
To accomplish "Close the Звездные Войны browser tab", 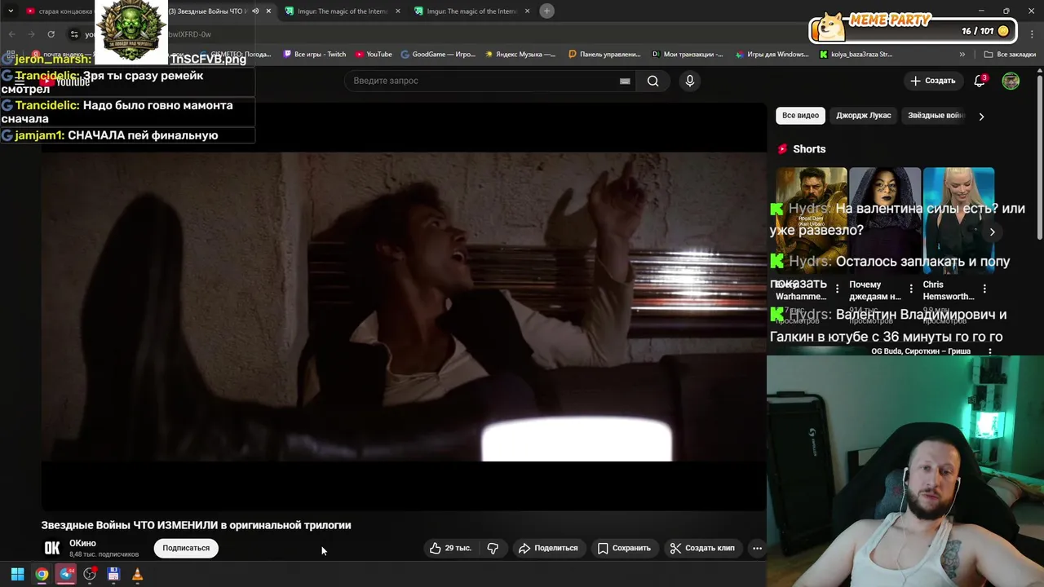I will 268,11.
